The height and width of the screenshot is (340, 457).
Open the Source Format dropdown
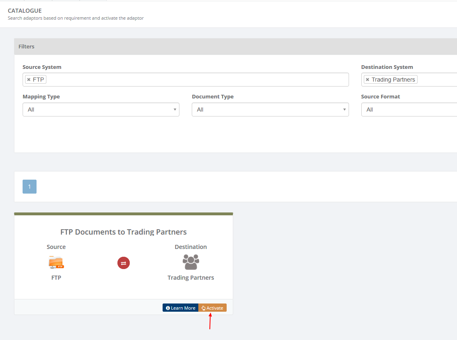pyautogui.click(x=409, y=110)
